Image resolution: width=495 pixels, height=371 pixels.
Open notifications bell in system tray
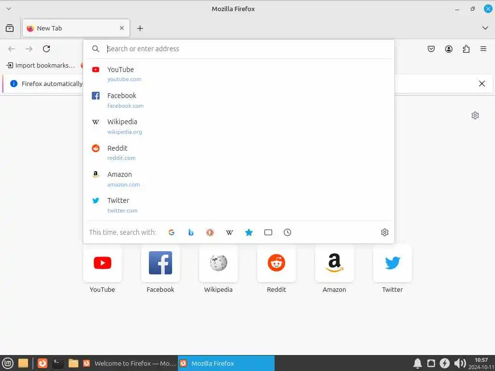(x=417, y=363)
